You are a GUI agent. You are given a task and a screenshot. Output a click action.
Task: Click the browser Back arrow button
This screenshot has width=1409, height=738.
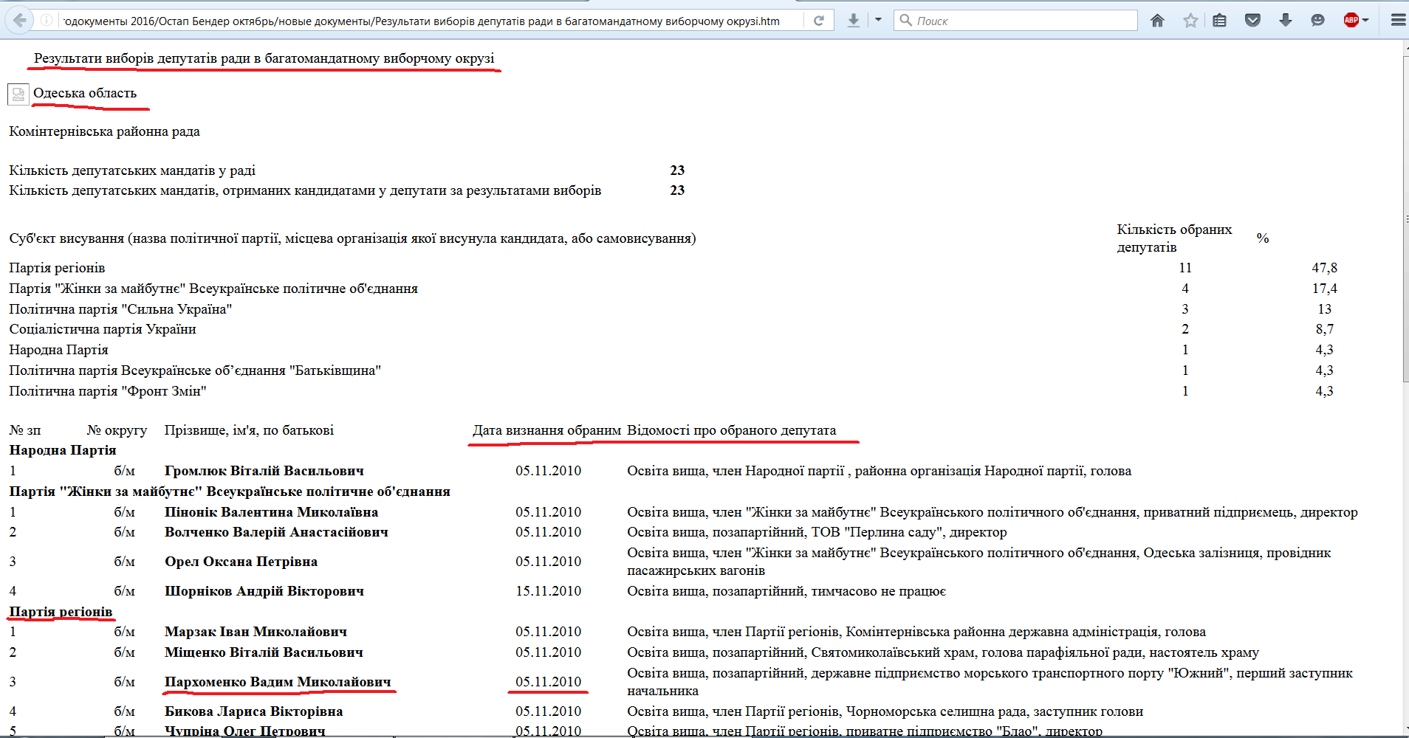pos(20,21)
